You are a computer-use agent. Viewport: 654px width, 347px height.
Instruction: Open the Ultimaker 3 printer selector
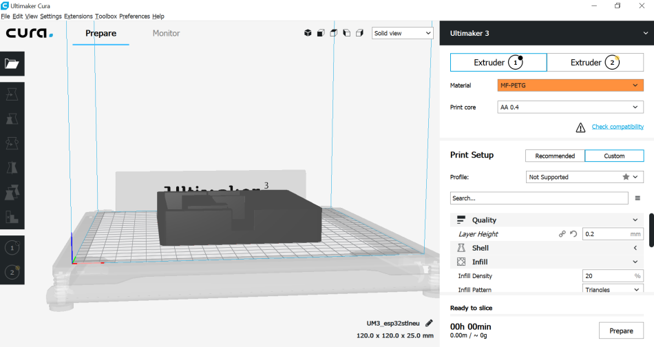tap(547, 33)
